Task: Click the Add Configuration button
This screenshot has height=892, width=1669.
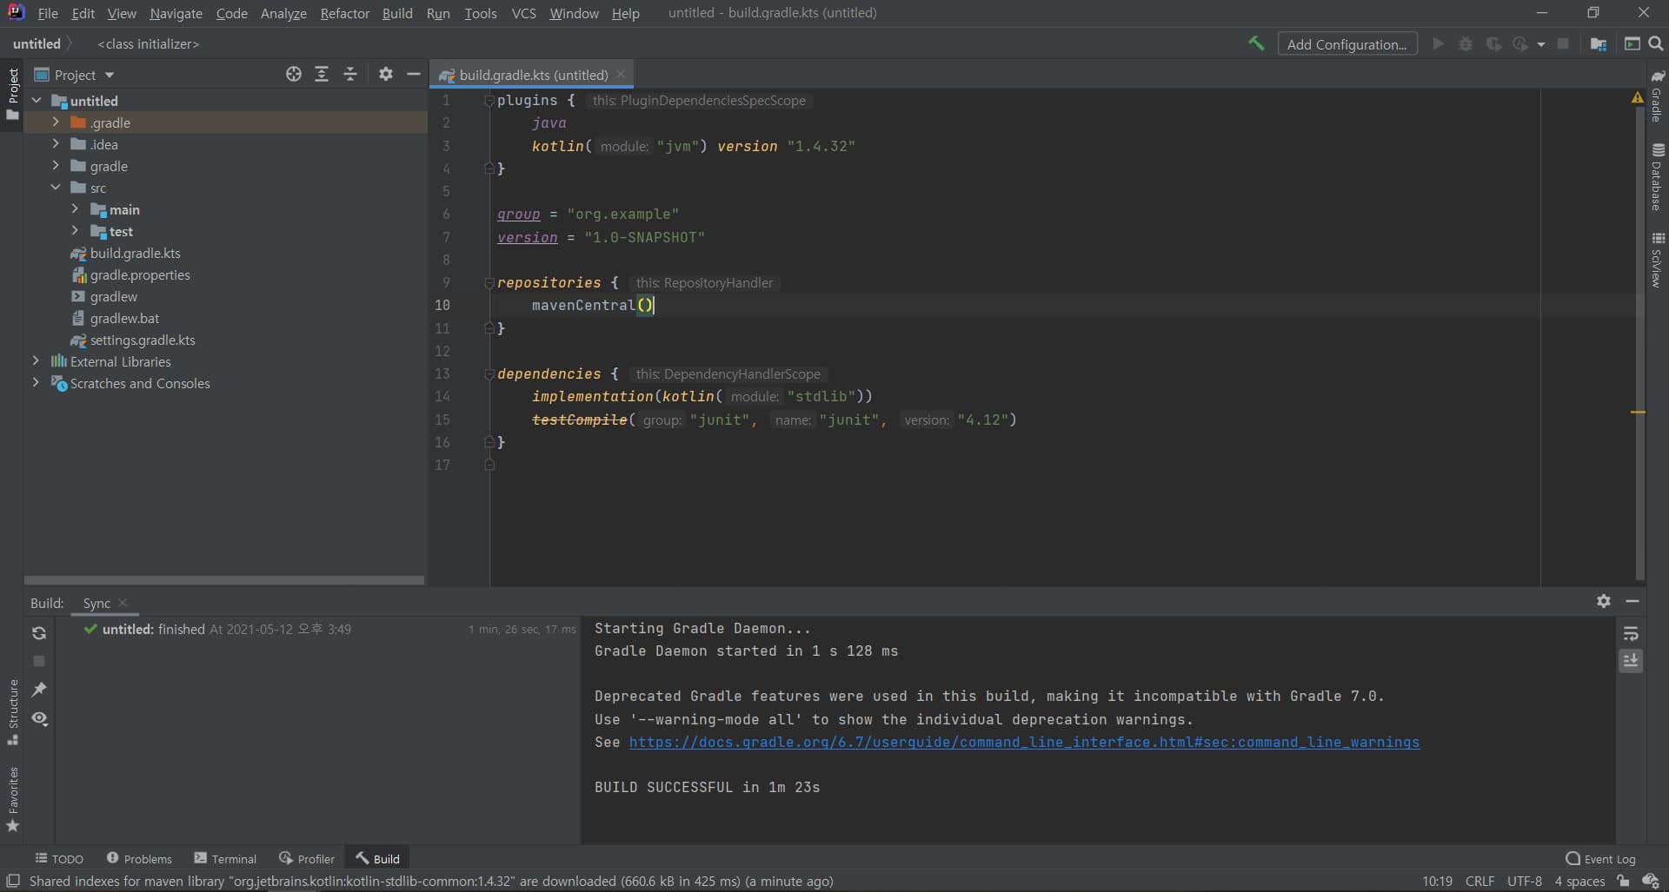Action: [1347, 44]
